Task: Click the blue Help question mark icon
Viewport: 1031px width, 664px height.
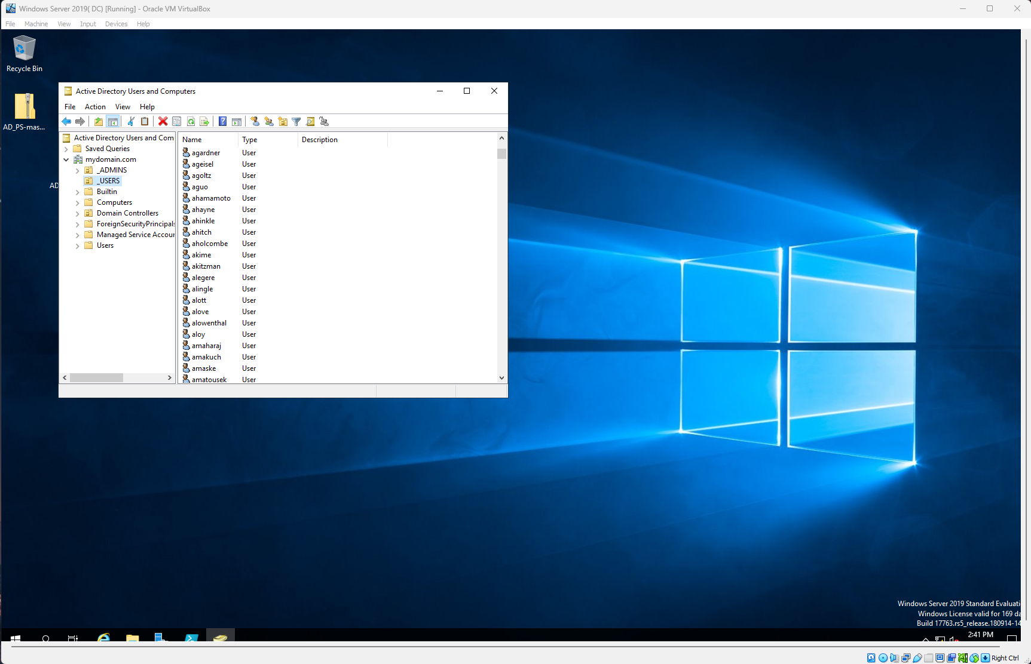Action: pos(223,122)
